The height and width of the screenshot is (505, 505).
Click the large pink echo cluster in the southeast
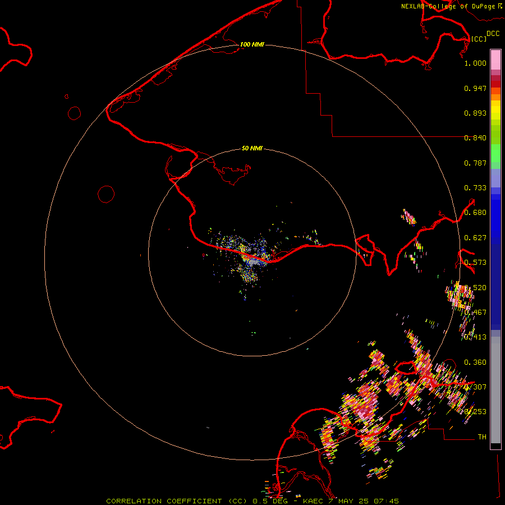[367, 401]
